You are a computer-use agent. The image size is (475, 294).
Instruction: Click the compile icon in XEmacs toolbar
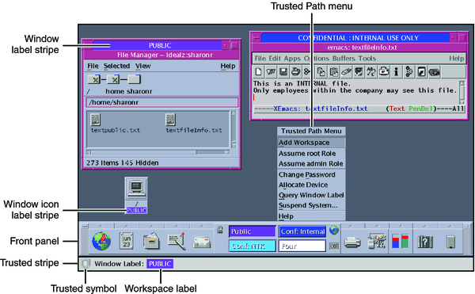pos(409,72)
